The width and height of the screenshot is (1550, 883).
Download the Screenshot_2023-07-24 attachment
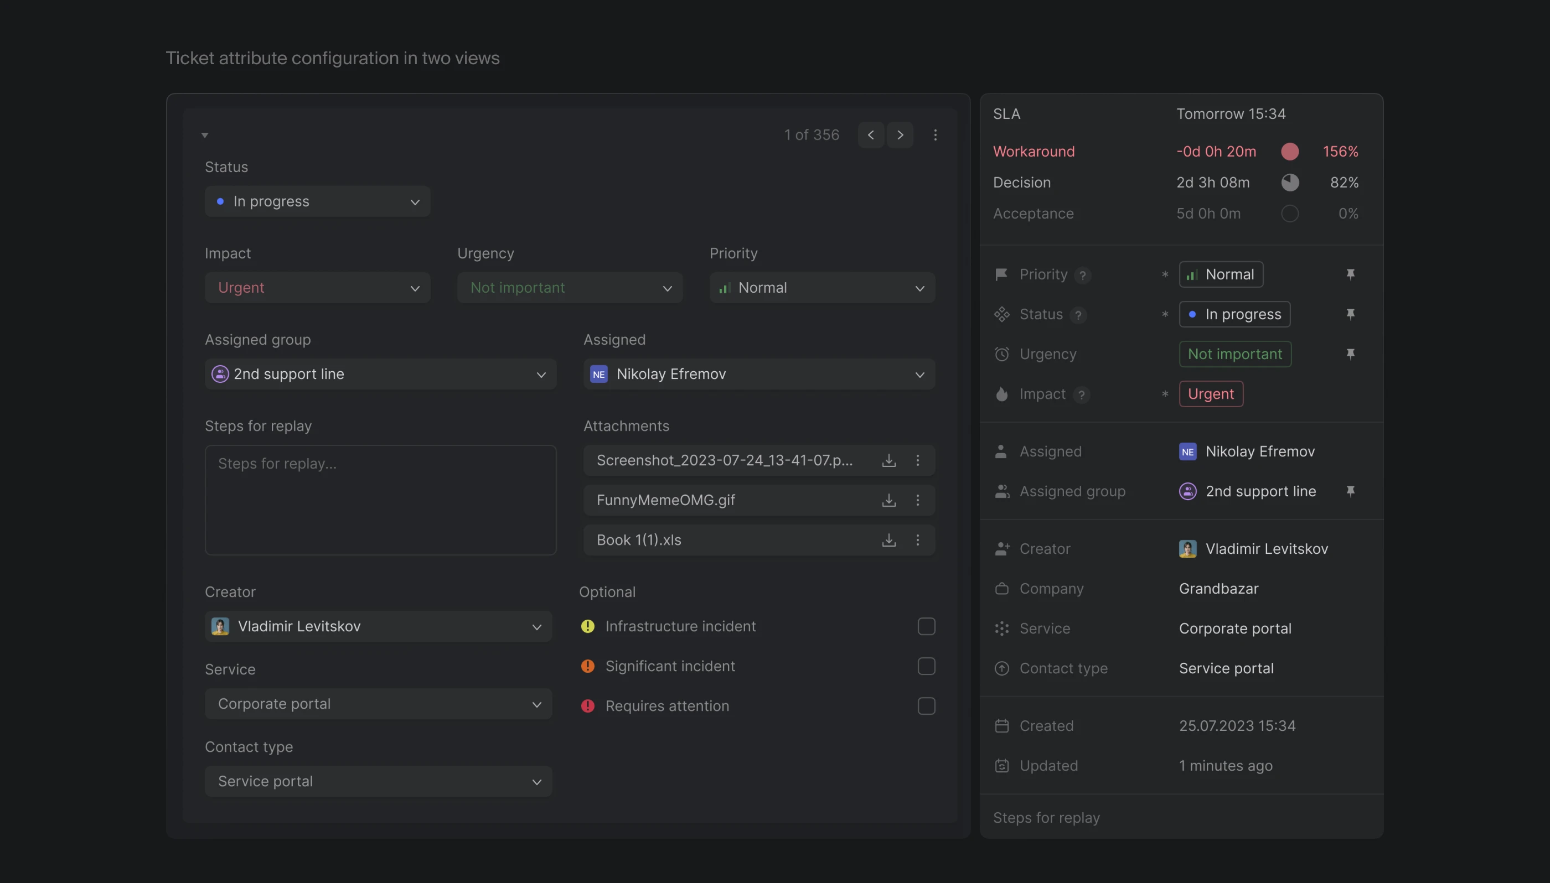pos(888,460)
